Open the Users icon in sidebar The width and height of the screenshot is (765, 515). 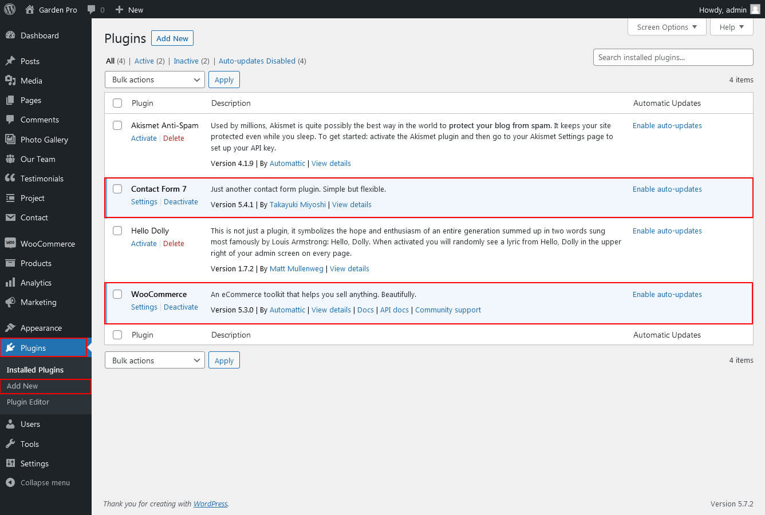(10, 424)
